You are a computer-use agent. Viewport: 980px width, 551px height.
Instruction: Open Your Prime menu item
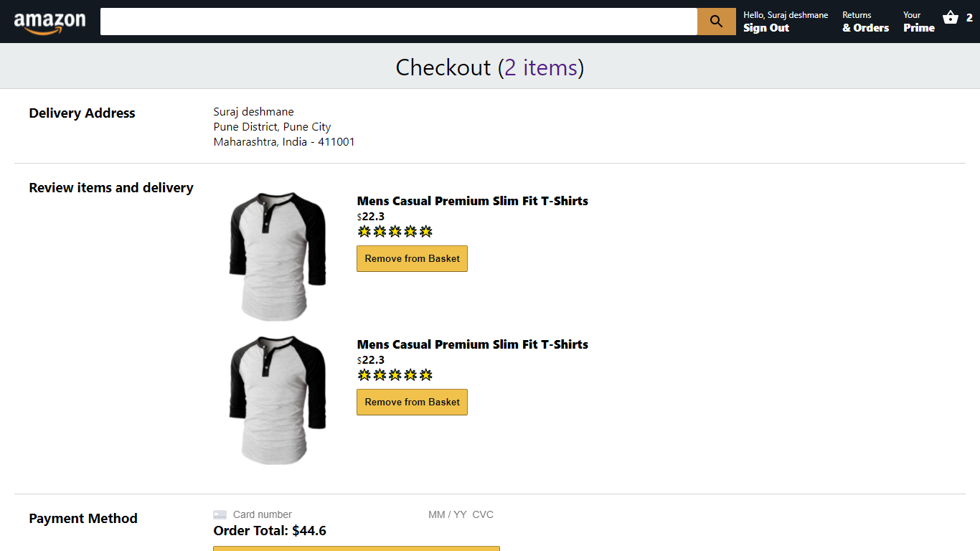click(918, 22)
